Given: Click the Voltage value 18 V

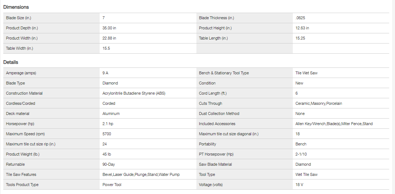Looking at the screenshot, I should (x=299, y=185).
